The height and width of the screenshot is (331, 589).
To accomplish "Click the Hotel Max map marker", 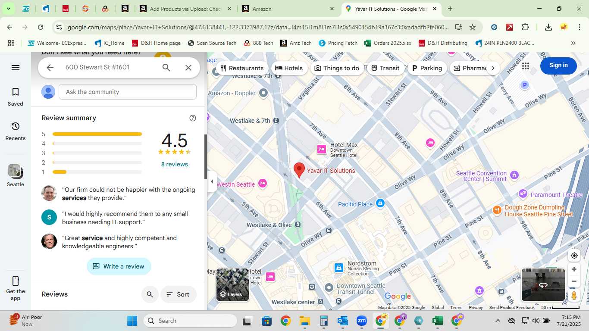I will coord(322,149).
